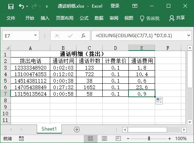Activate the Sheet1 tab
The height and width of the screenshot is (143, 194).
coord(49,129)
